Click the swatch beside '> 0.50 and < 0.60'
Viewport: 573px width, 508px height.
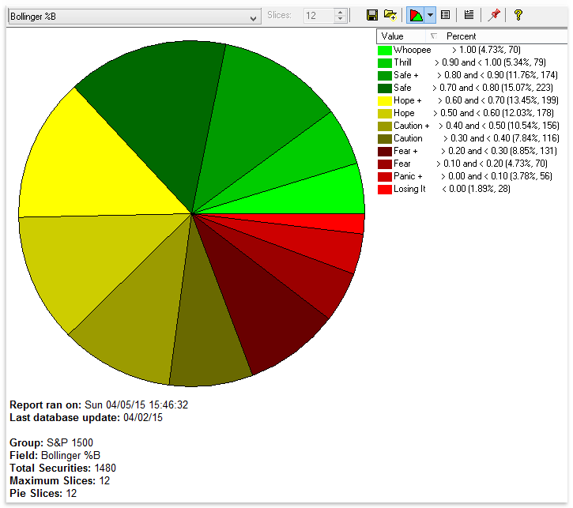click(x=384, y=113)
